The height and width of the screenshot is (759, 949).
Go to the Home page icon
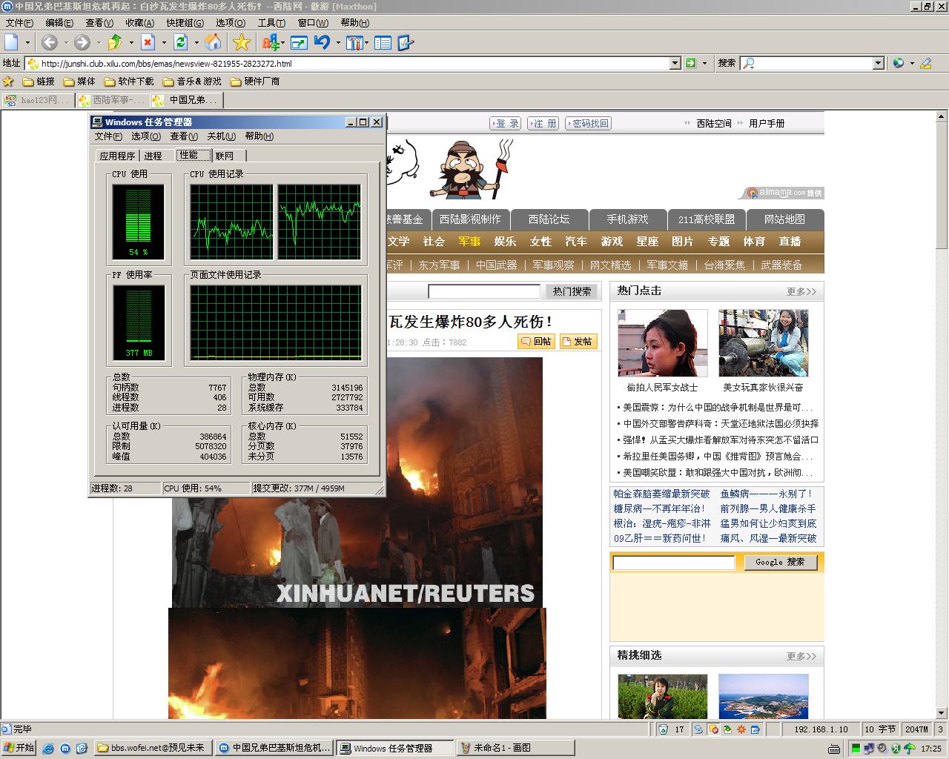(213, 43)
